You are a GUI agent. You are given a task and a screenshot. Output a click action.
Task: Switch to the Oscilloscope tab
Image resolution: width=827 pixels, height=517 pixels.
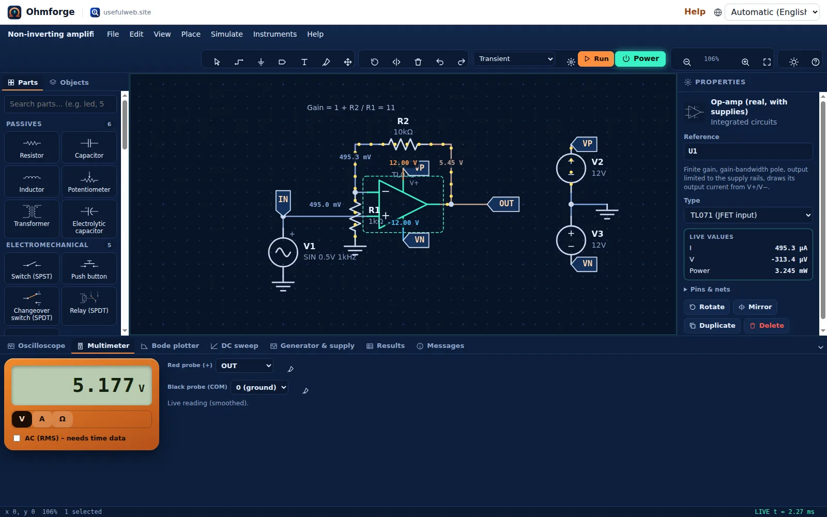pos(36,346)
